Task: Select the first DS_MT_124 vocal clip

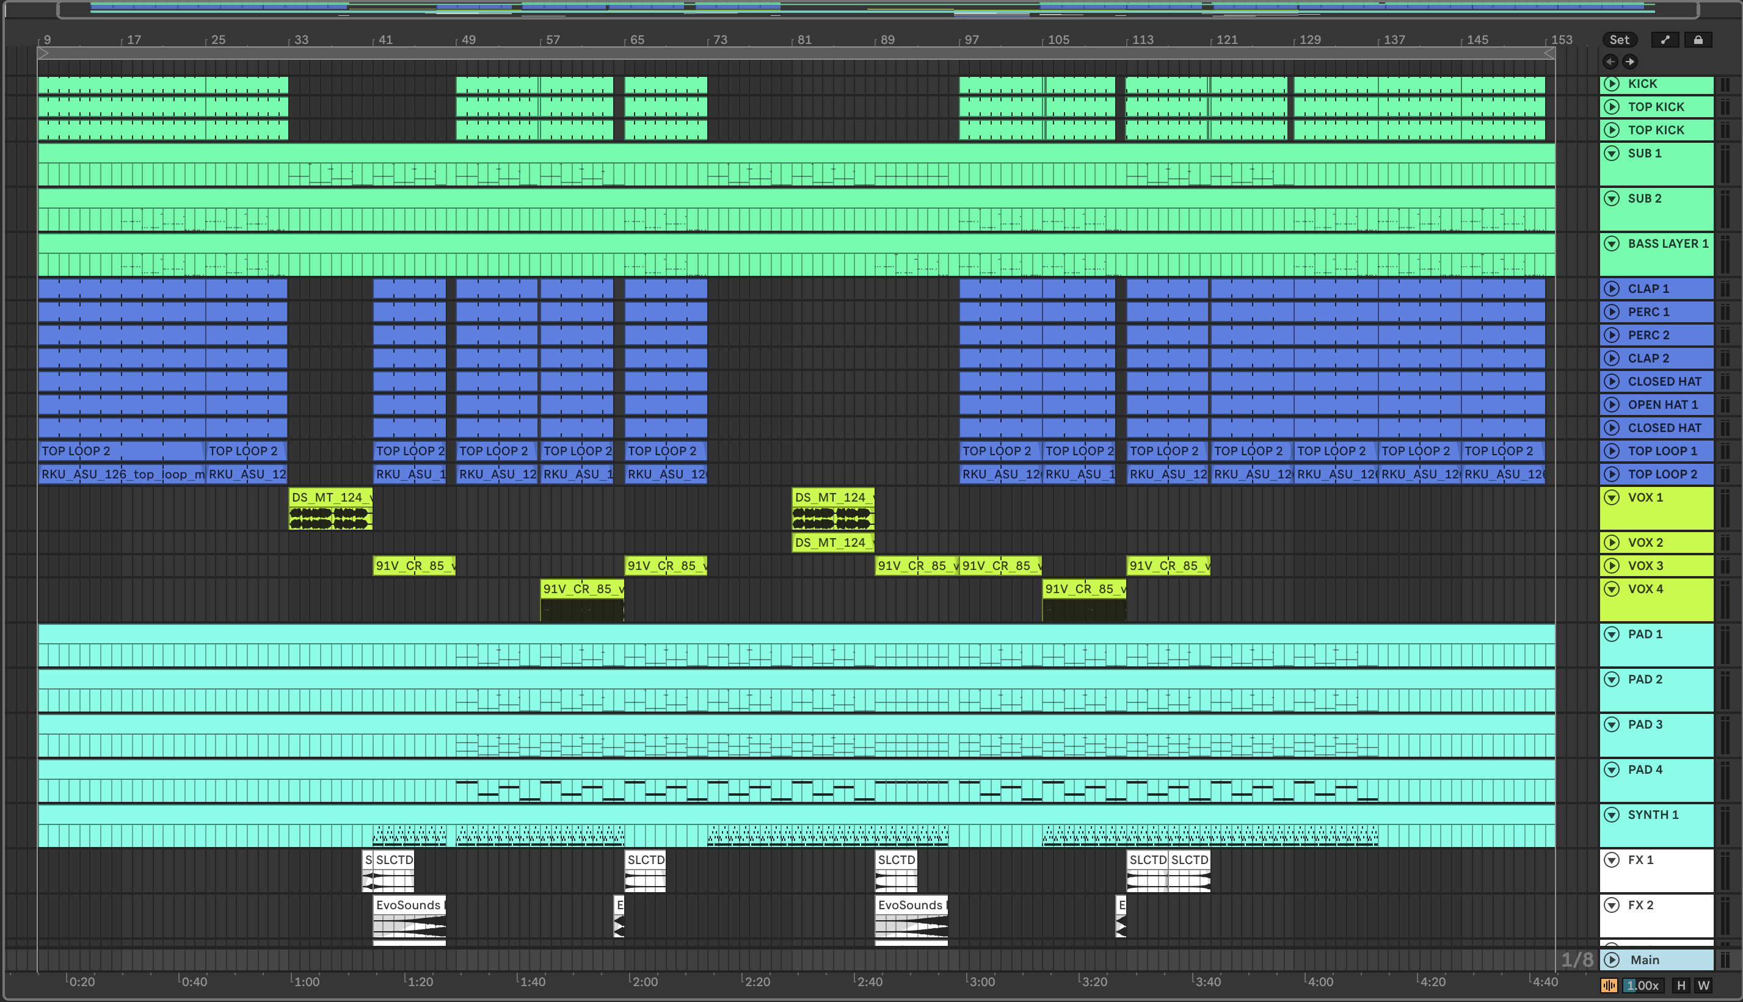Action: click(x=330, y=497)
